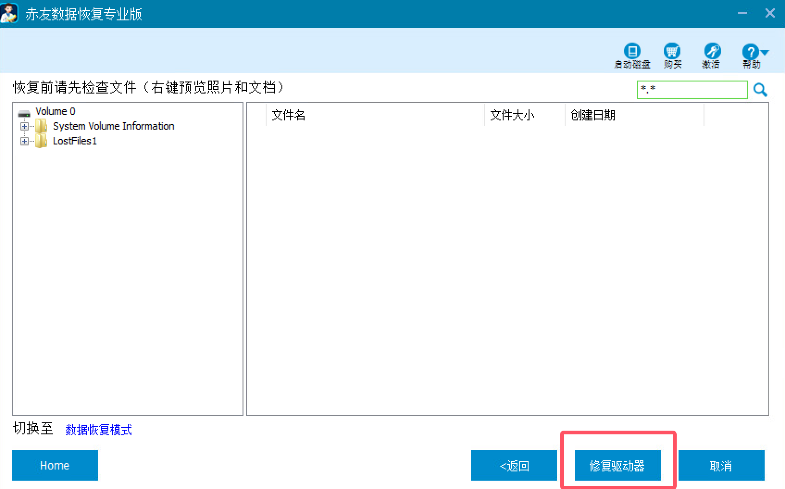
Task: Sort by 文件名 column header
Action: coord(375,115)
